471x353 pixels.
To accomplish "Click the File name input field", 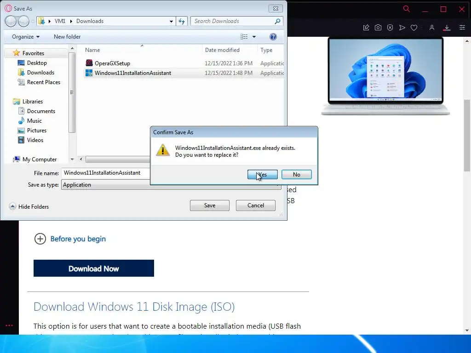I will pos(105,173).
